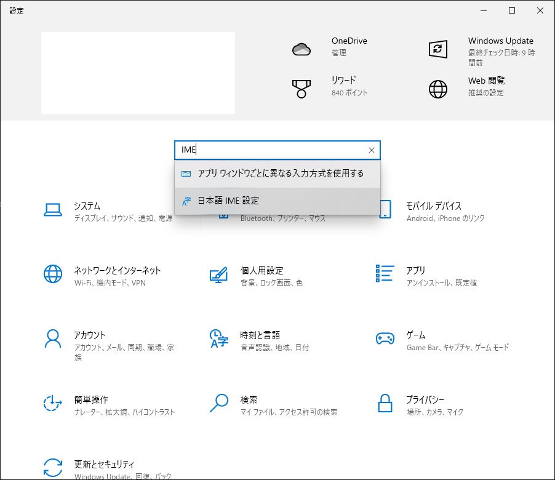The height and width of the screenshot is (480, 555).
Task: Open 更新とセキュリティ settings title
Action: click(104, 464)
